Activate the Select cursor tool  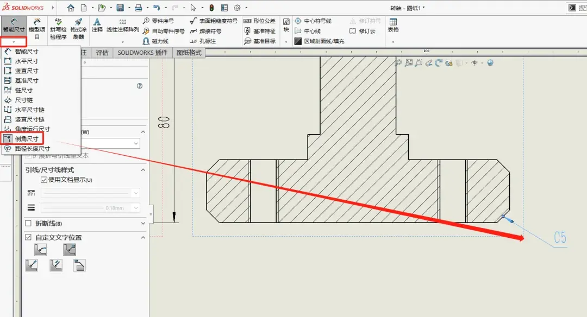pos(193,8)
